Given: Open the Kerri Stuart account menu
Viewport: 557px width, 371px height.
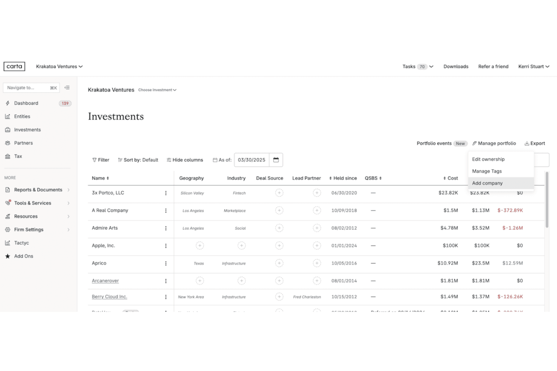Looking at the screenshot, I should tap(534, 67).
